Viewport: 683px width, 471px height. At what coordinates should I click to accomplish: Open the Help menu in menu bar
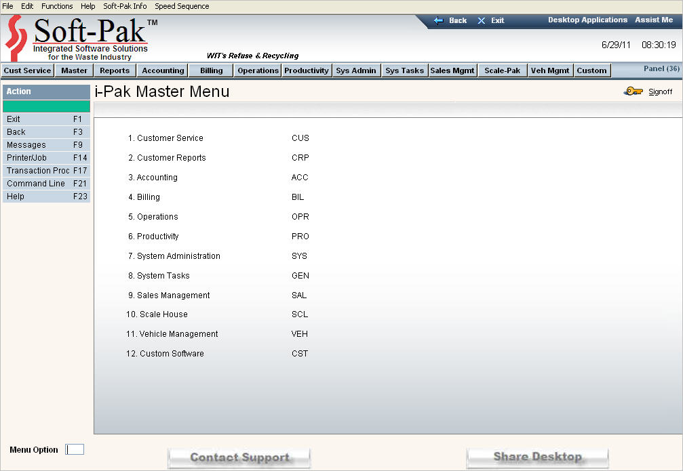coord(87,6)
